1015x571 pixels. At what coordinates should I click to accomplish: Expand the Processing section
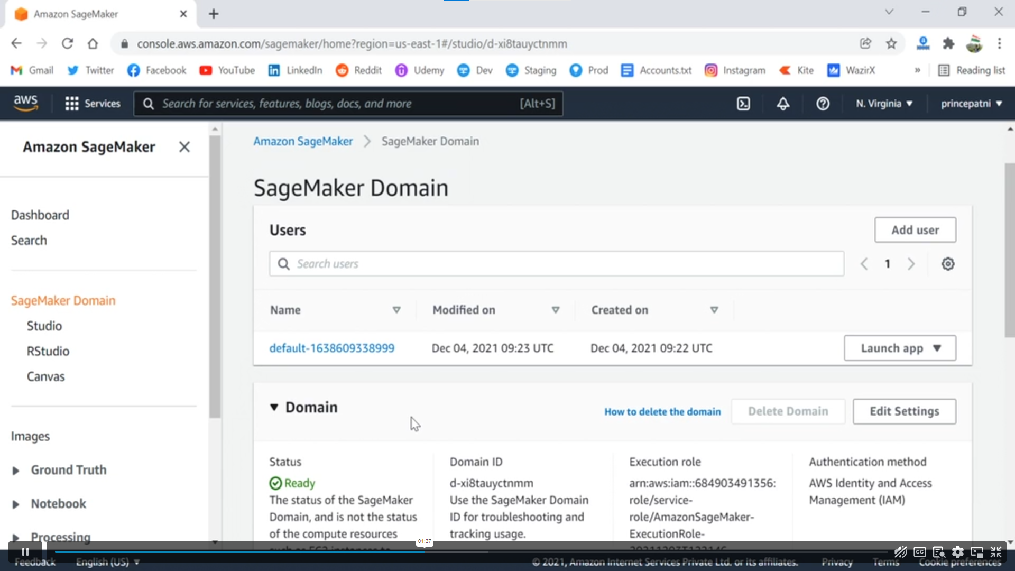point(15,537)
